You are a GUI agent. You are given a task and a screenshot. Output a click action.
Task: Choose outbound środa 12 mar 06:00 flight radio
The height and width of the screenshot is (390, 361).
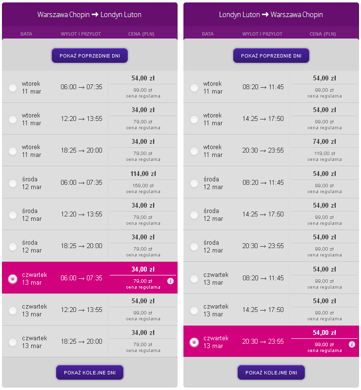13,183
